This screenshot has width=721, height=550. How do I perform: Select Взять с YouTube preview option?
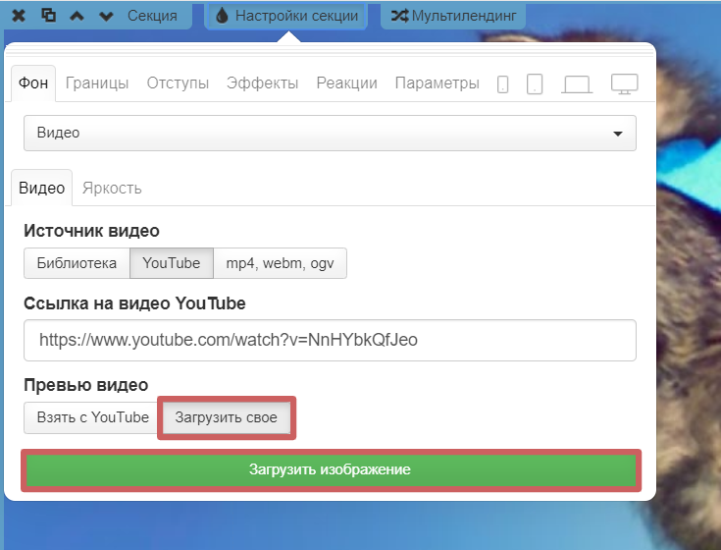(x=92, y=417)
